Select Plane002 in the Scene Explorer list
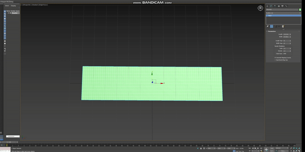Viewport: 305px width, 152px height. click(x=15, y=13)
